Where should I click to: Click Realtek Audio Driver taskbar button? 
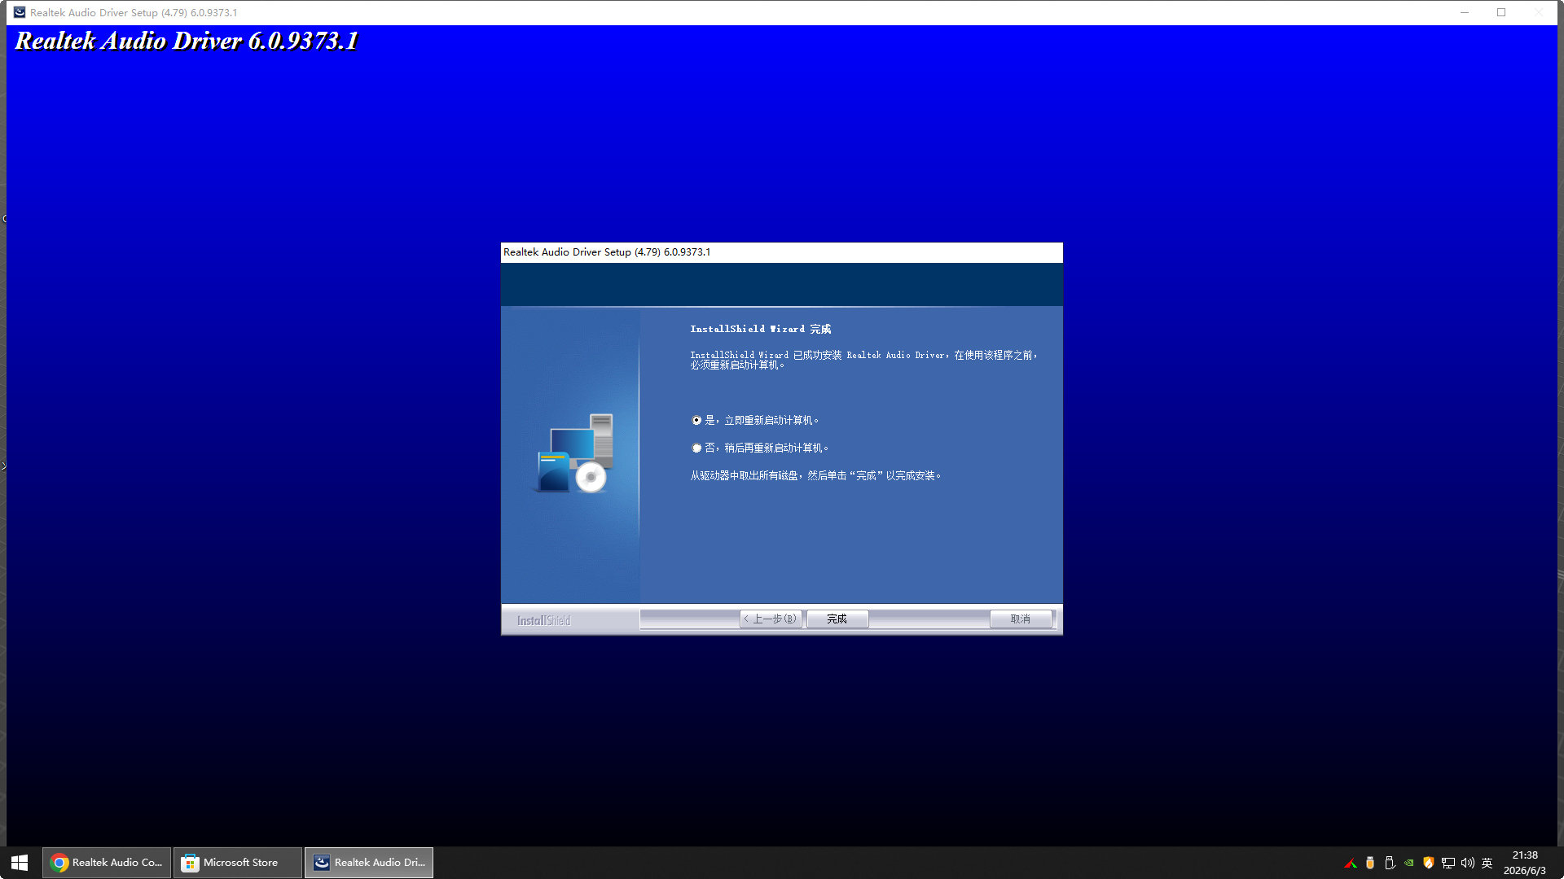369,863
